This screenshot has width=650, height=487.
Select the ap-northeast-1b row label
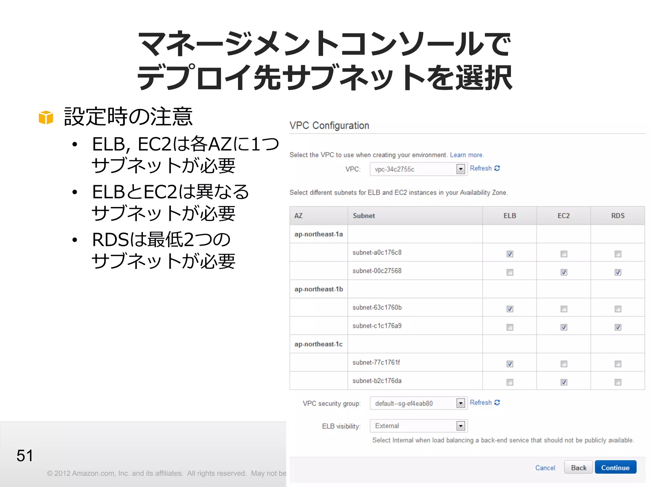tap(319, 289)
